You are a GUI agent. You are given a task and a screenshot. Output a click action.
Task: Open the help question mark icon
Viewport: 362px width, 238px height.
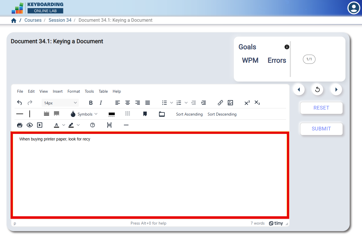(92, 125)
